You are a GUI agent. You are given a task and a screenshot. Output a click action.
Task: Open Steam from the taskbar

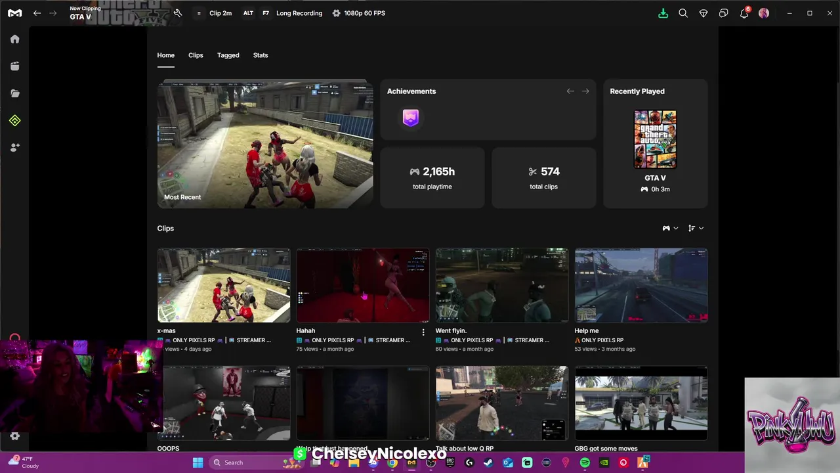tap(488, 462)
